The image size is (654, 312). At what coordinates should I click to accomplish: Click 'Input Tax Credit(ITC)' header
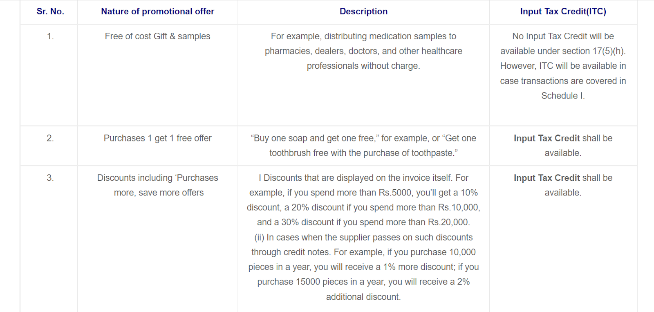pyautogui.click(x=563, y=11)
